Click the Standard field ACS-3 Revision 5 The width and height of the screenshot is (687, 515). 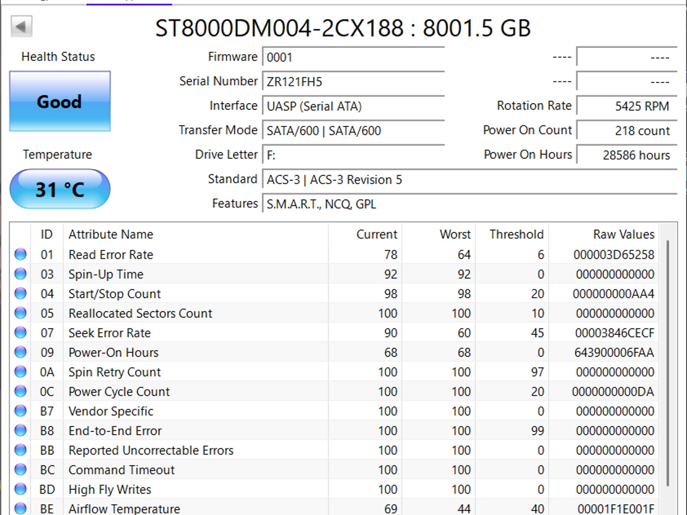[x=470, y=179]
